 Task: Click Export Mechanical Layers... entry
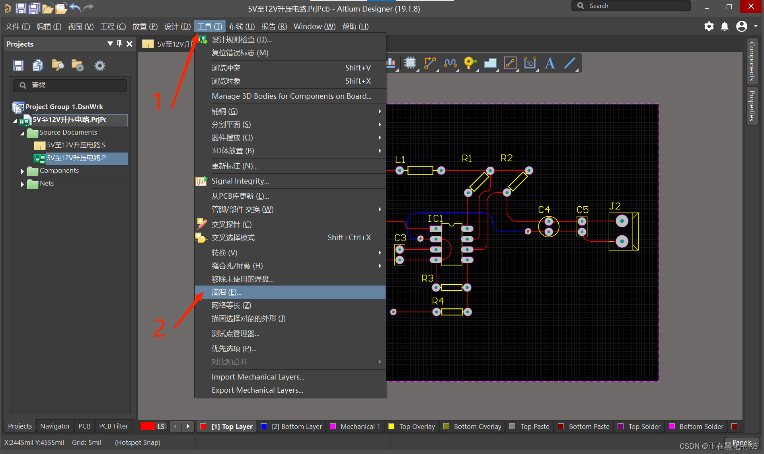257,390
